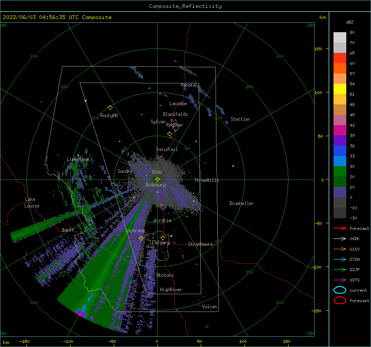Click the Didsbury label
Image resolution: width=371 pixels, height=347 pixels.
pos(156,185)
